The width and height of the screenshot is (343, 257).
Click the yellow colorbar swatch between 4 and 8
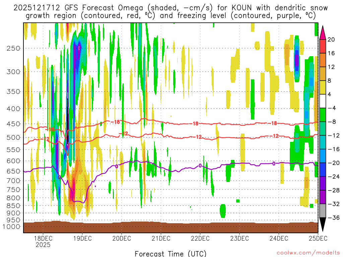pyautogui.click(x=323, y=87)
